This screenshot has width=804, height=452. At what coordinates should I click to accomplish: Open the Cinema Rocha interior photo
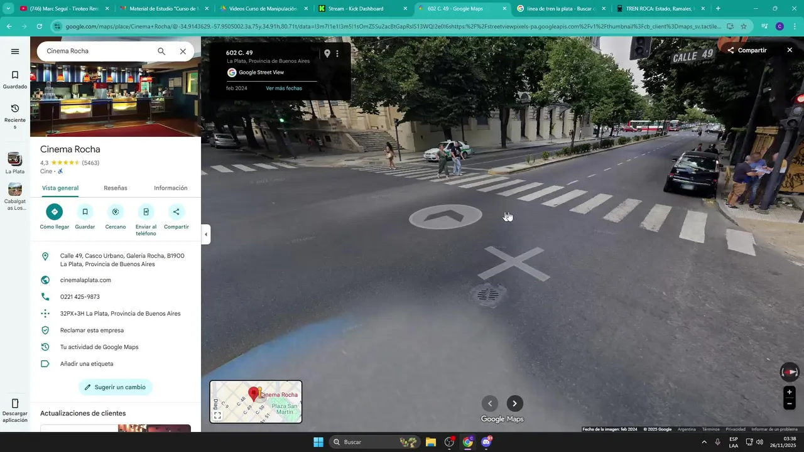[x=116, y=99]
